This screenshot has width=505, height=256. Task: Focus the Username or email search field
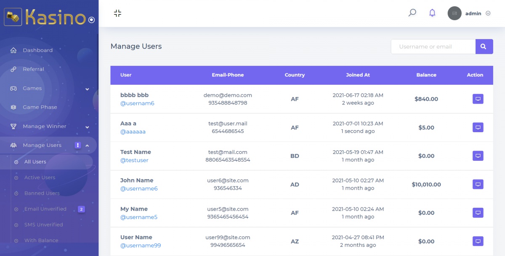click(433, 47)
